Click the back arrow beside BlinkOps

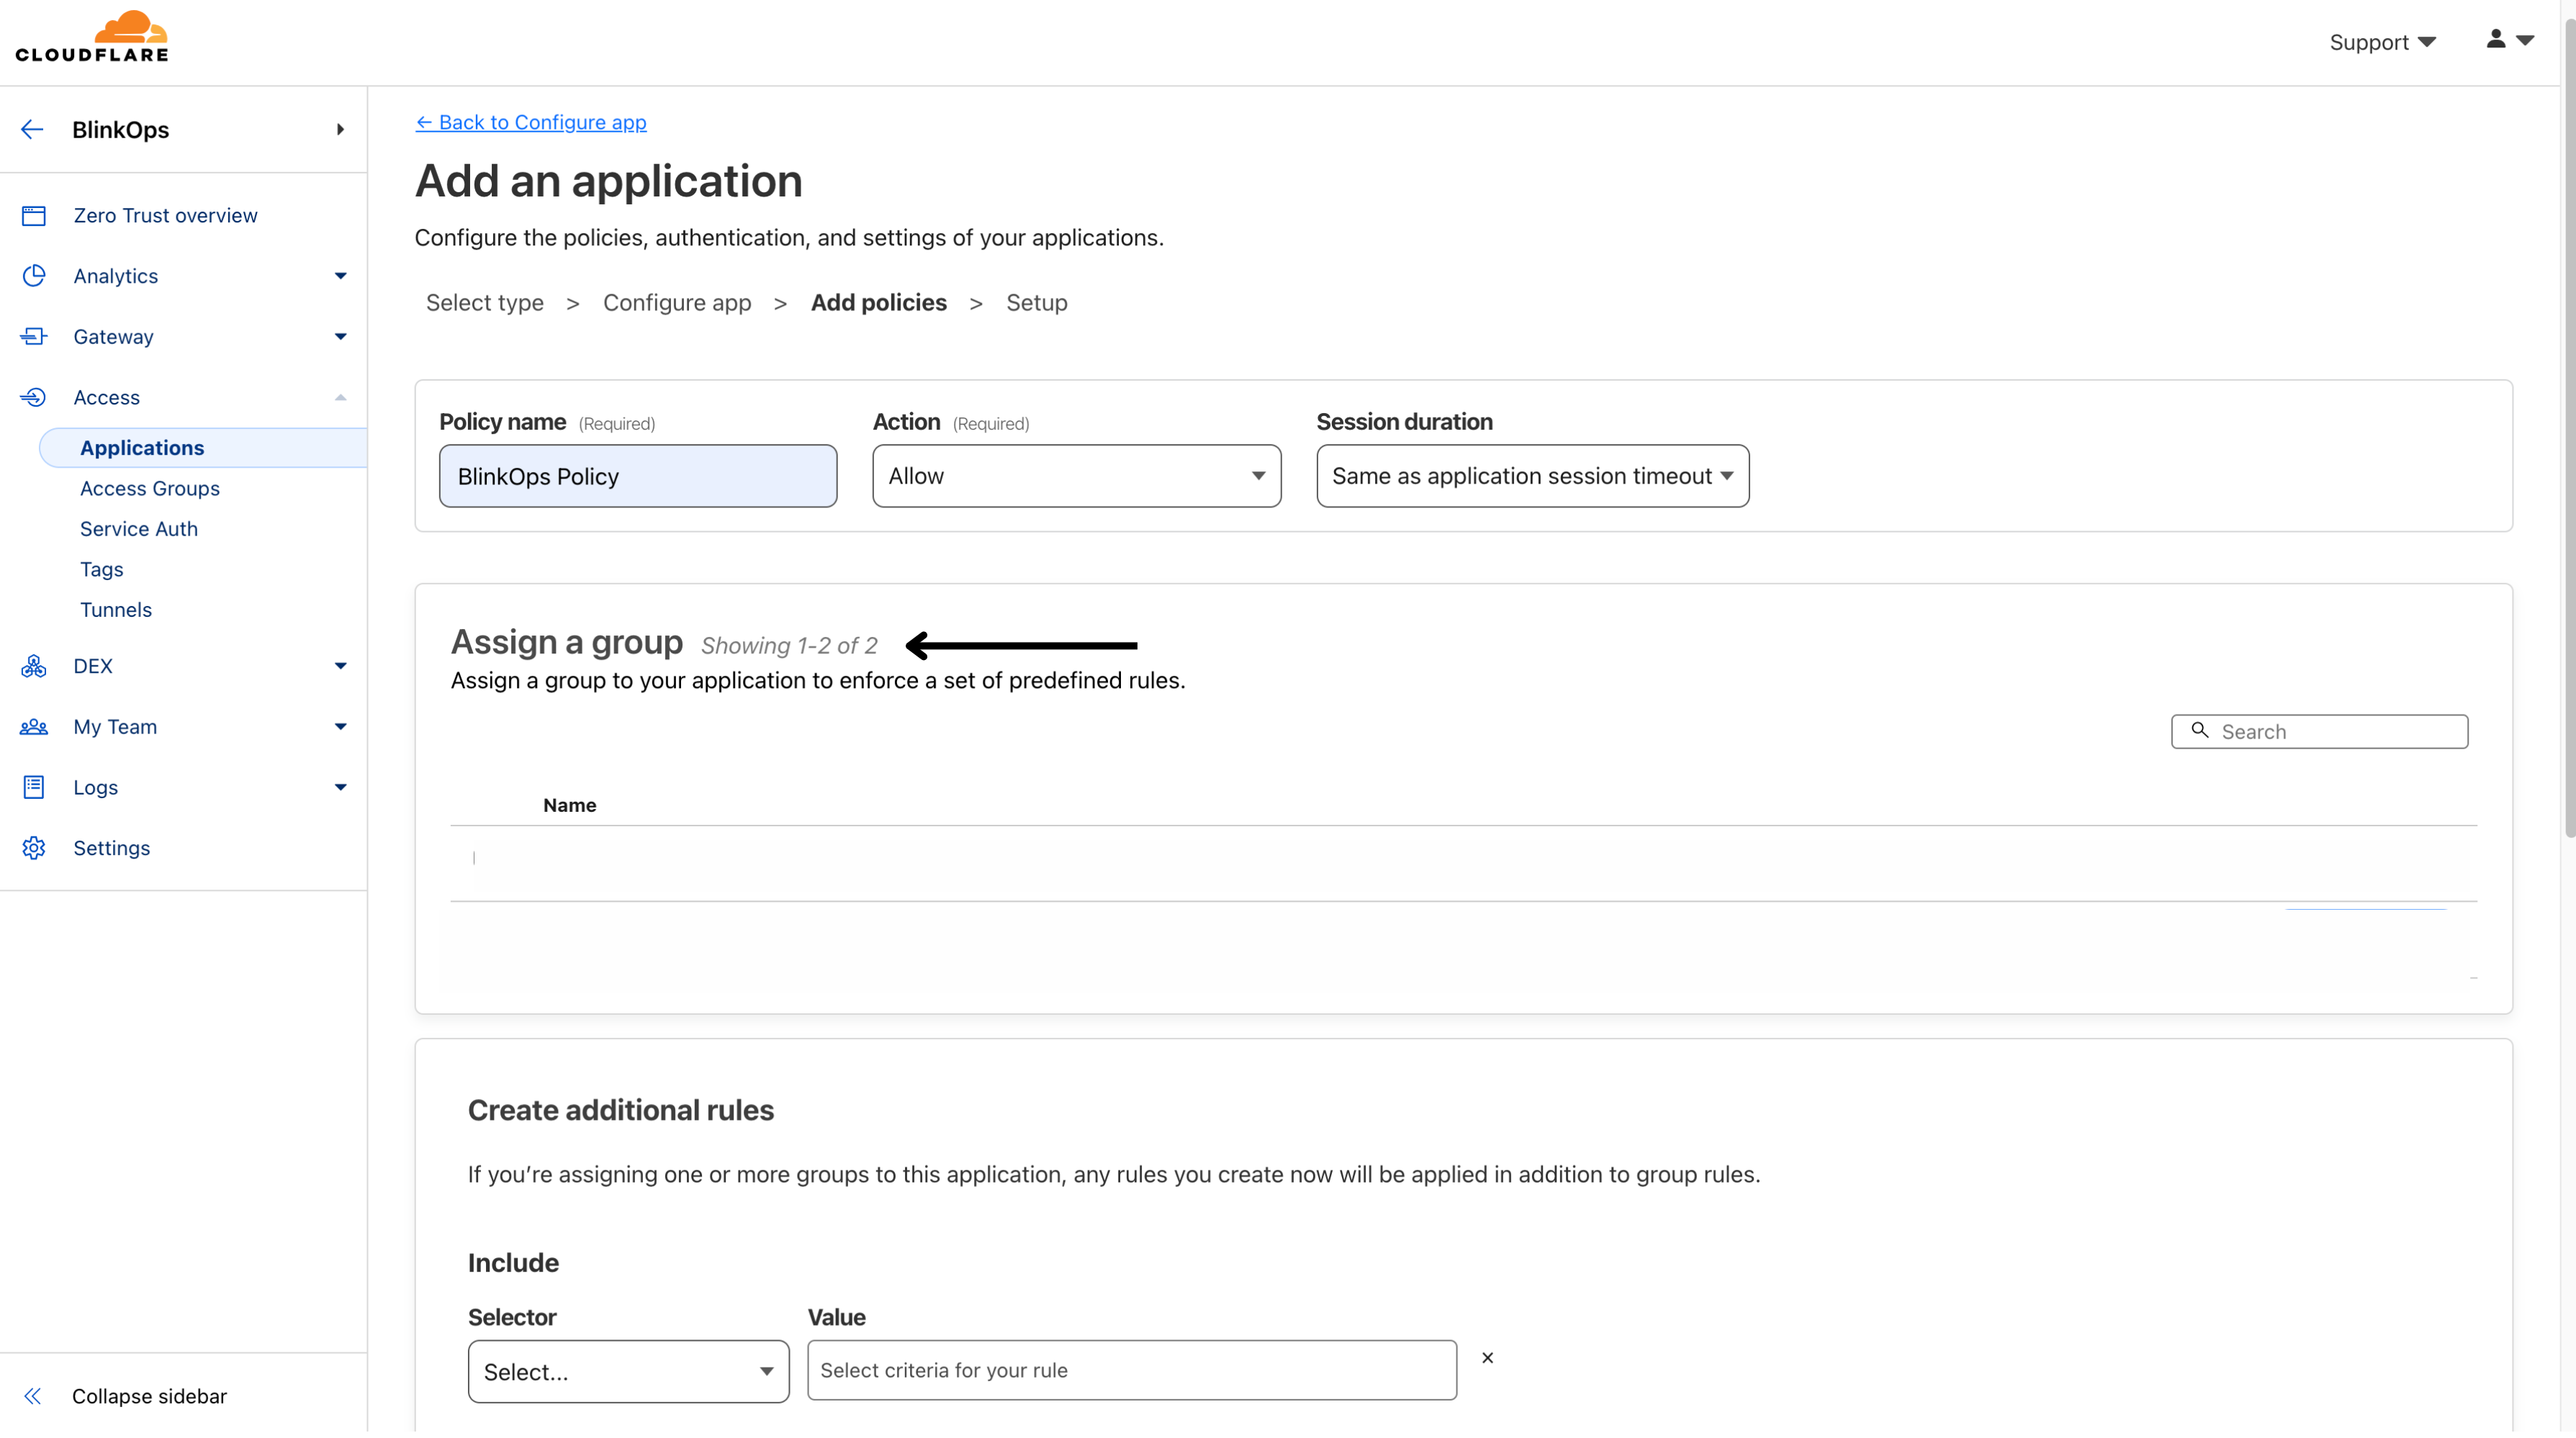pyautogui.click(x=32, y=130)
